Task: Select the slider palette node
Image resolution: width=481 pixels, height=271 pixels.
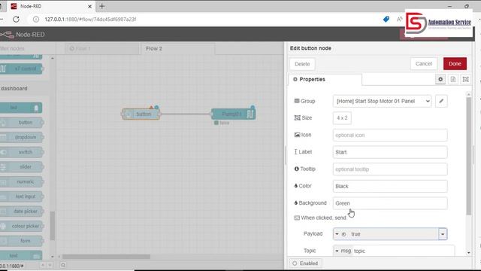Action: 22,167
